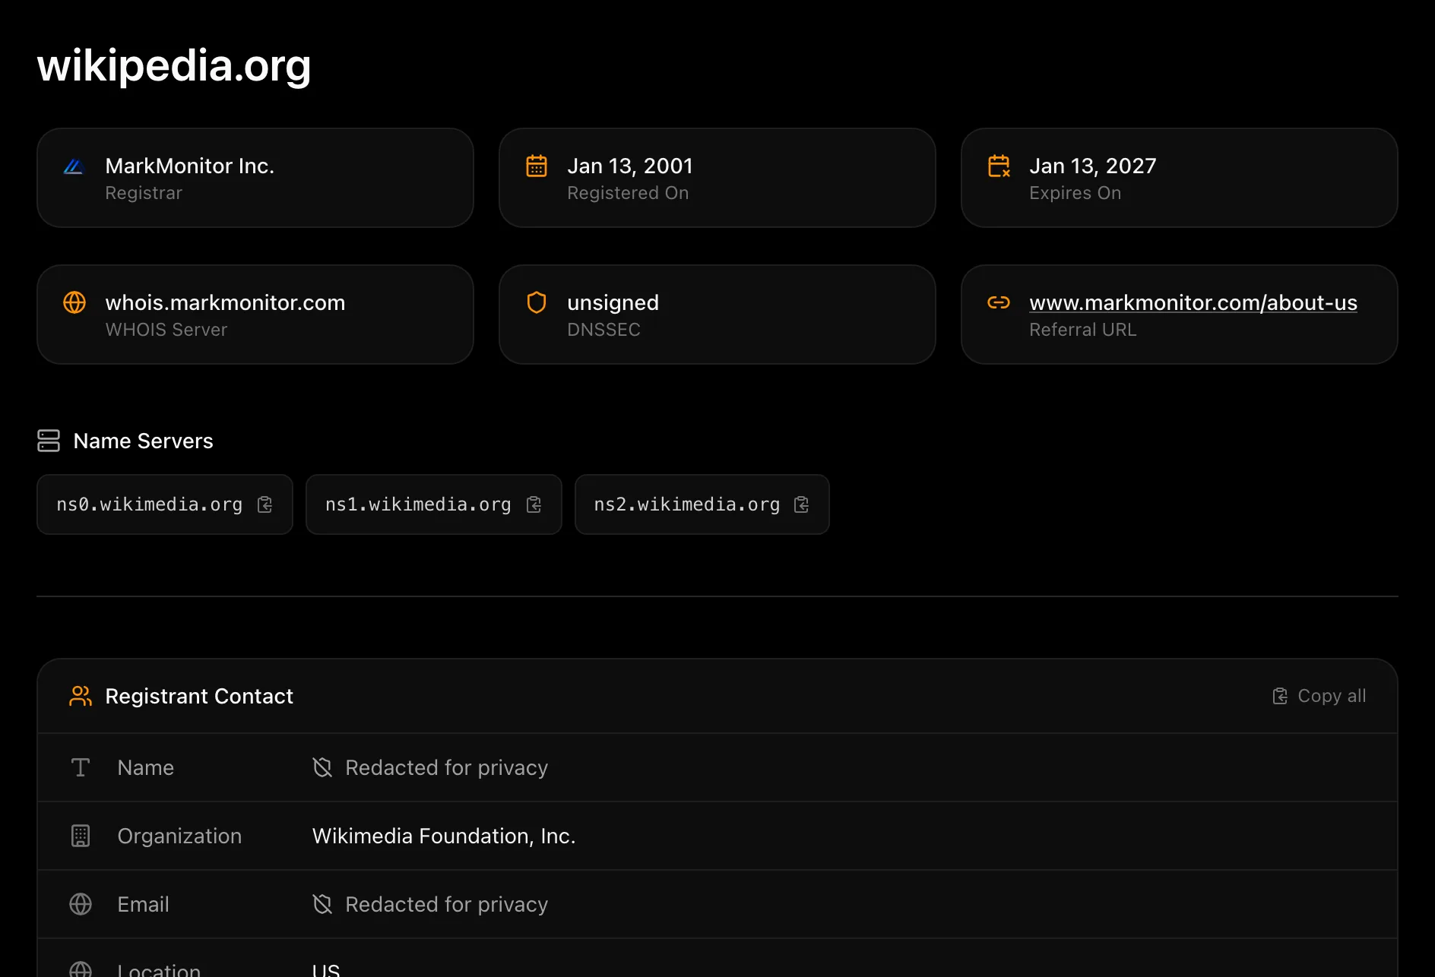Click the unsigned DNSSEC value
Image resolution: width=1435 pixels, height=977 pixels.
tap(613, 303)
